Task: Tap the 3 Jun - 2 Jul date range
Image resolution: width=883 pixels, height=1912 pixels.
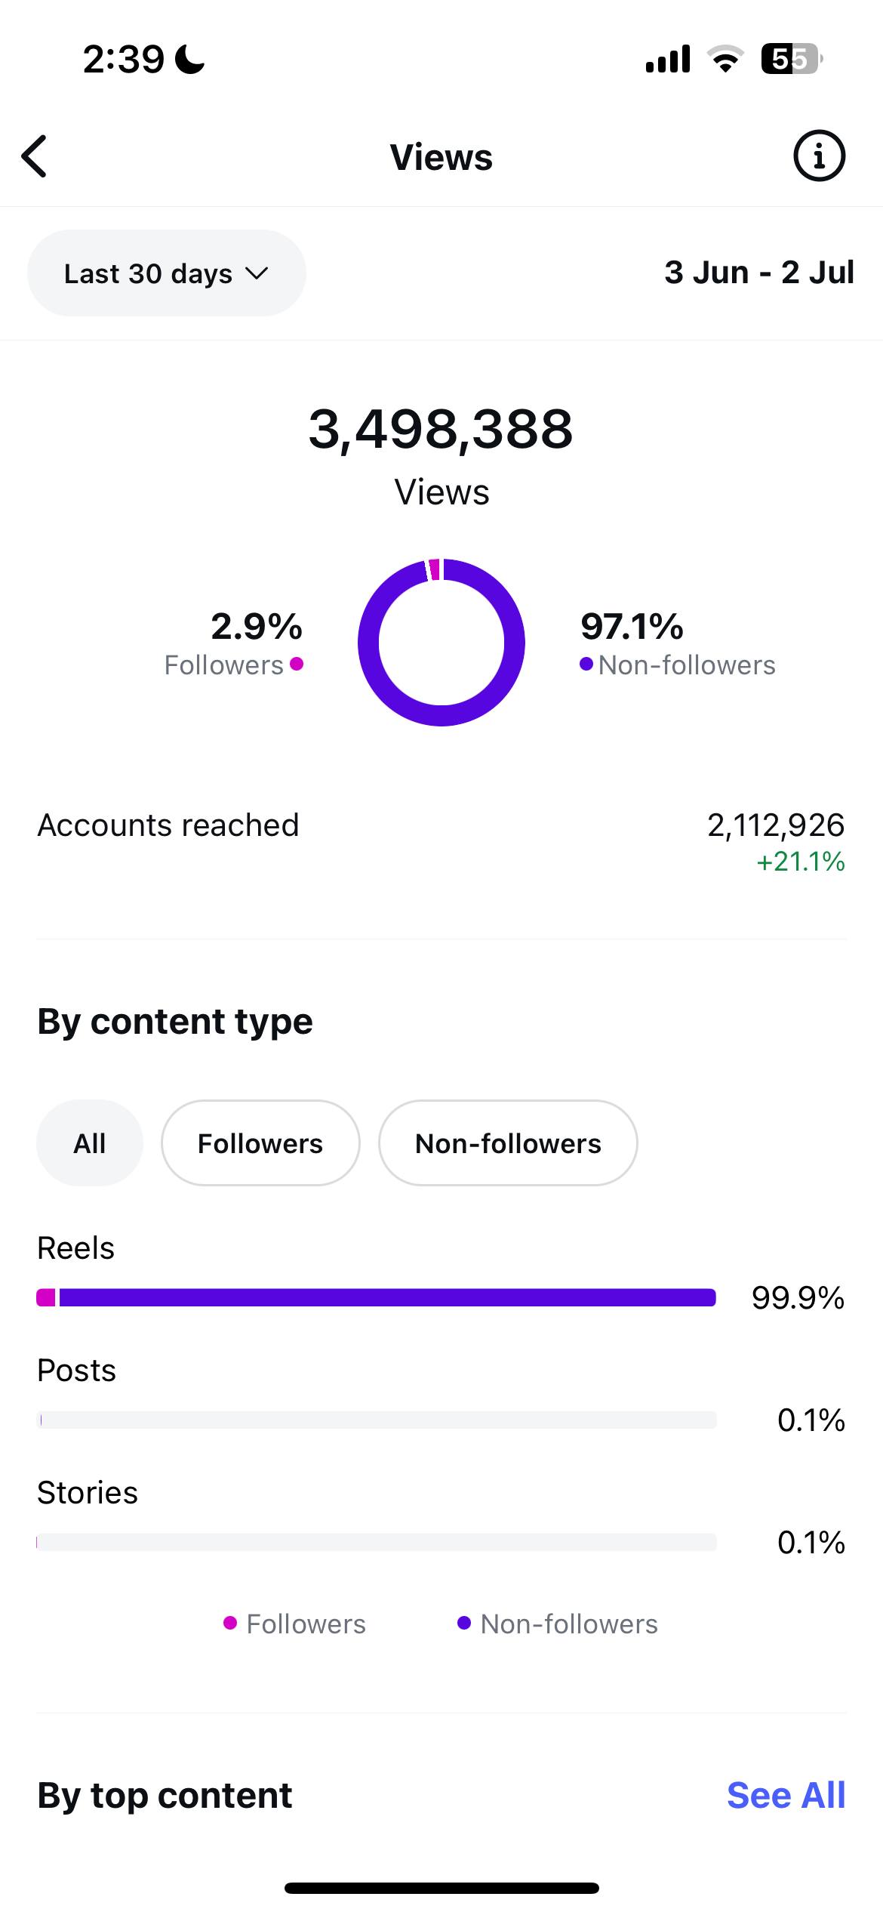Action: [x=759, y=272]
